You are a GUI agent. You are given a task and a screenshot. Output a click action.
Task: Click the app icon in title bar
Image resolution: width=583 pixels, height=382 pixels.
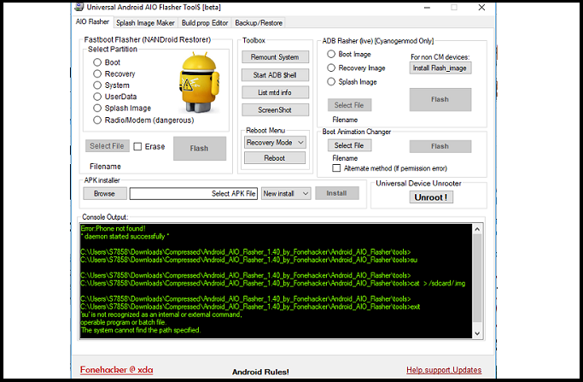[79, 7]
